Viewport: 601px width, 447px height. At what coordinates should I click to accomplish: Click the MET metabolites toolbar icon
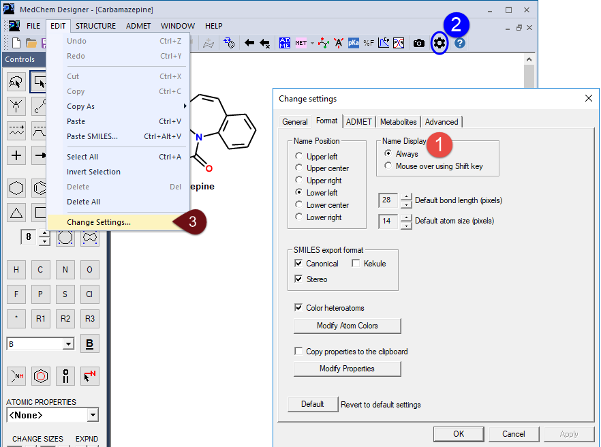301,43
